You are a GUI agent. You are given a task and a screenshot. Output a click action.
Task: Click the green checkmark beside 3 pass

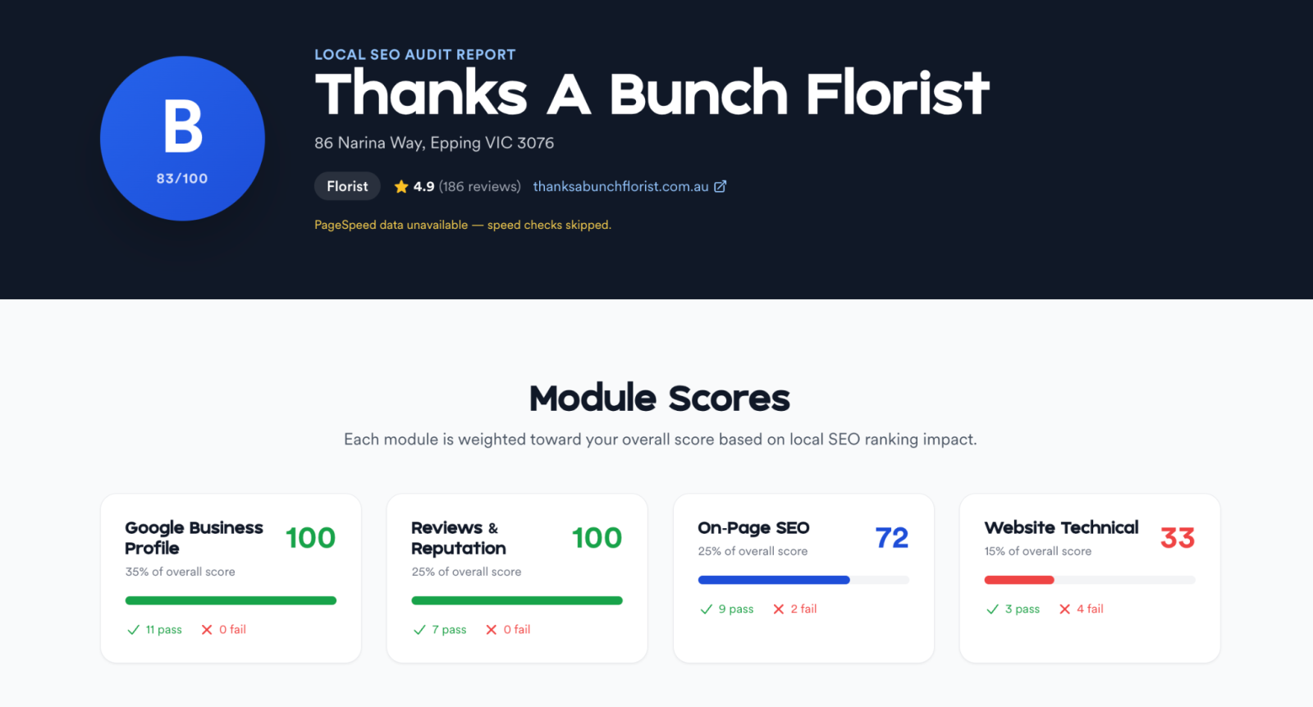click(992, 609)
